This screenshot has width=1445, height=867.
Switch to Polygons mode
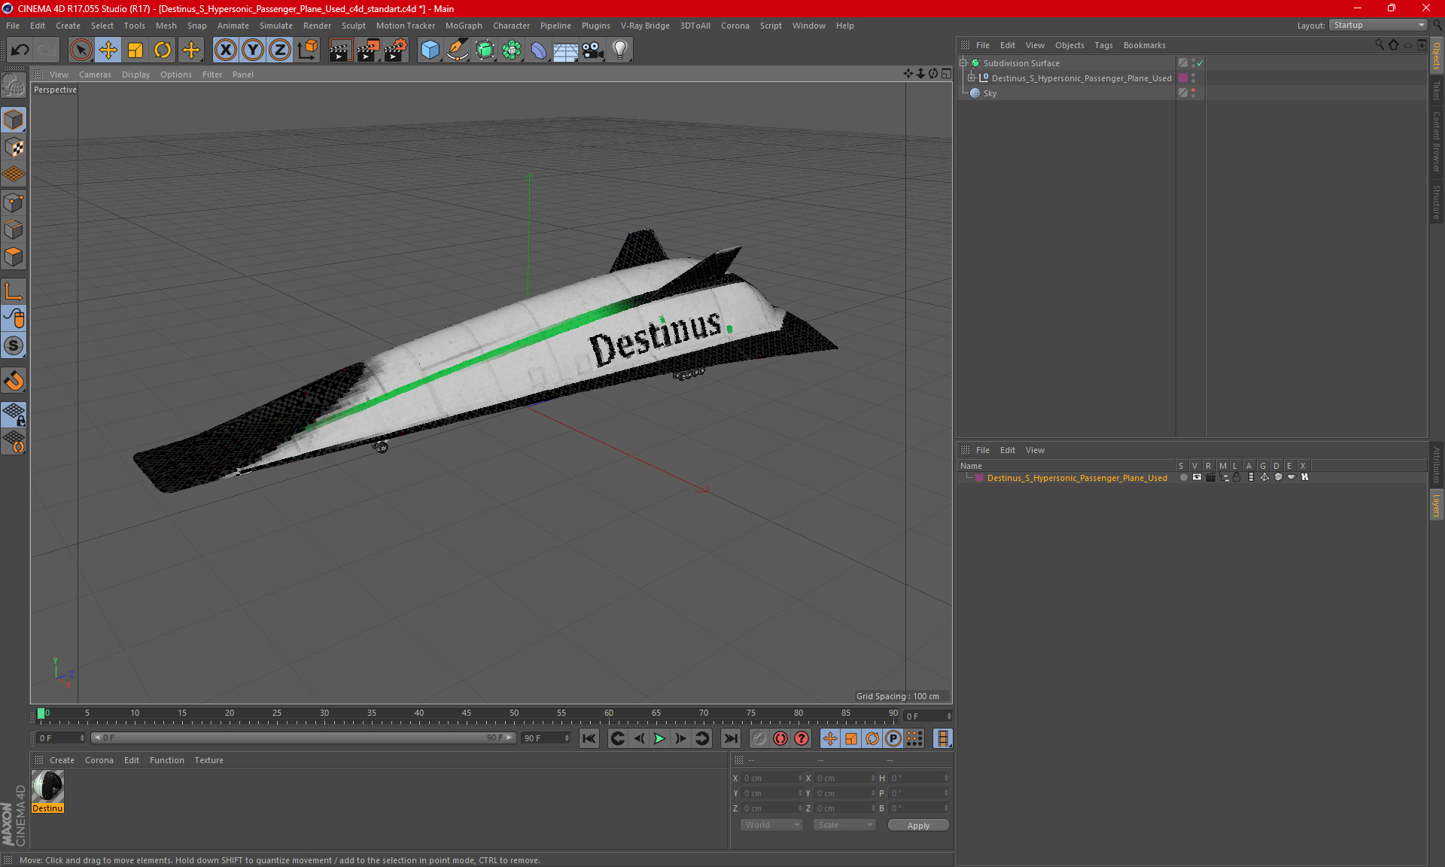click(14, 257)
